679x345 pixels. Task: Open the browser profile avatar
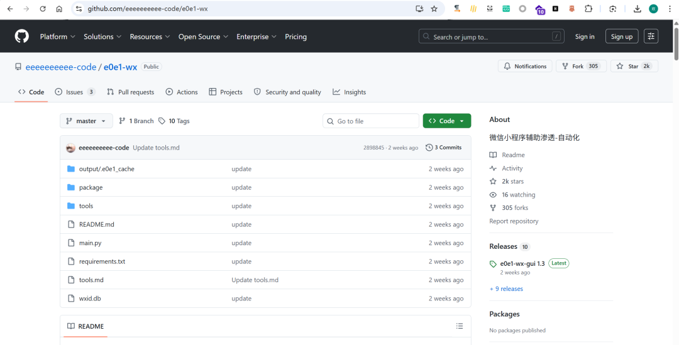click(653, 9)
